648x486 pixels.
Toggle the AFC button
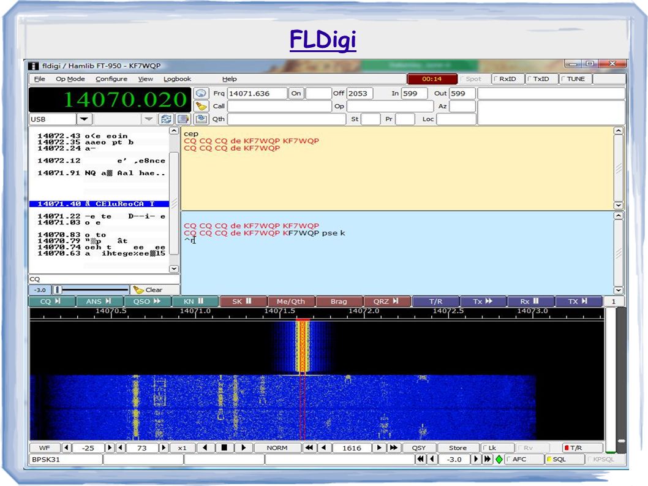point(524,459)
